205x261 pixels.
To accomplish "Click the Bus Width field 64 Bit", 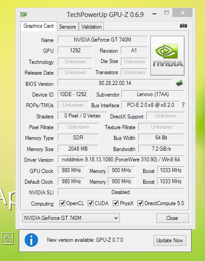I will point(161,138).
